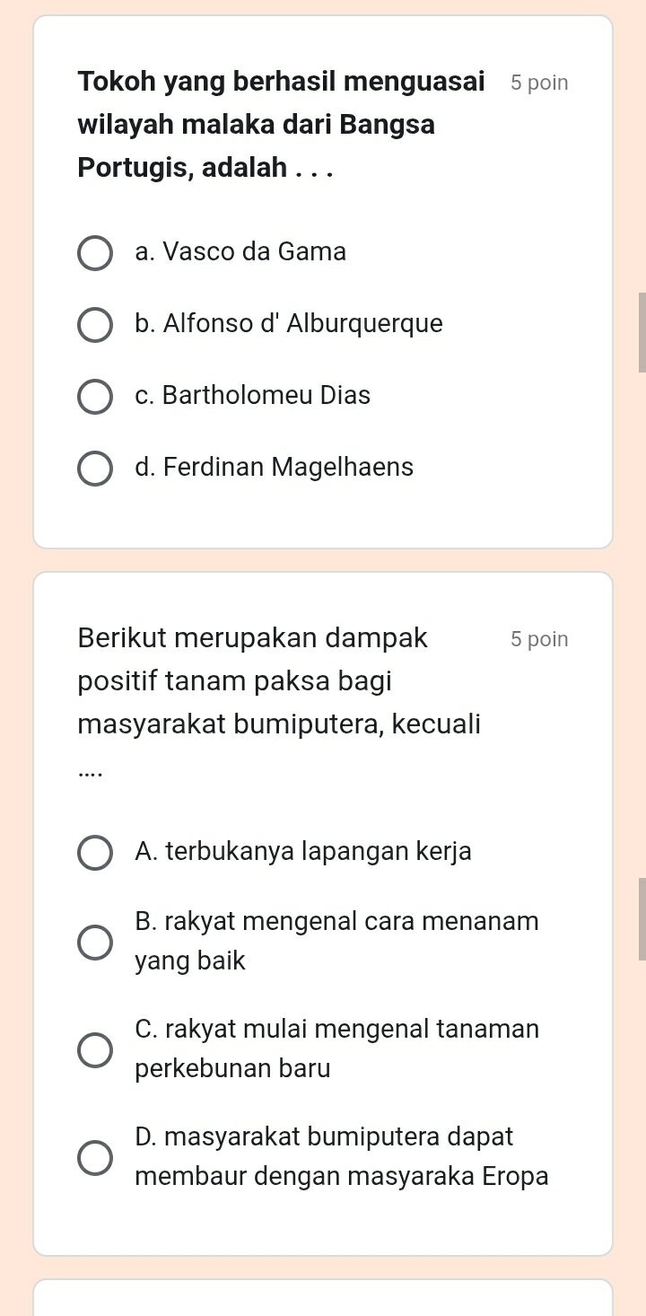Select the radio button for Vasco da Gama
This screenshot has width=646, height=1316.
tap(95, 253)
